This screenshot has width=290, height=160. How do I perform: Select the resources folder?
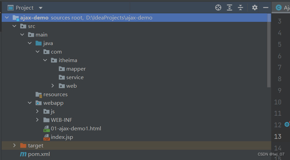pyautogui.click(x=55, y=94)
